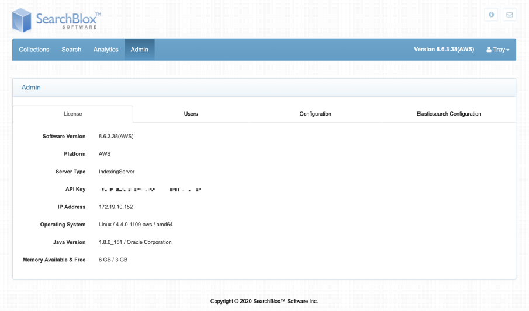This screenshot has height=311, width=529.
Task: Click the blurred API Key value
Action: pyautogui.click(x=151, y=190)
